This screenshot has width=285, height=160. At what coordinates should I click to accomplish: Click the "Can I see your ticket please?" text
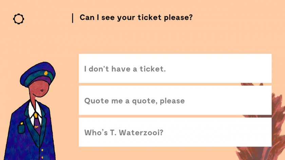pyautogui.click(x=136, y=18)
